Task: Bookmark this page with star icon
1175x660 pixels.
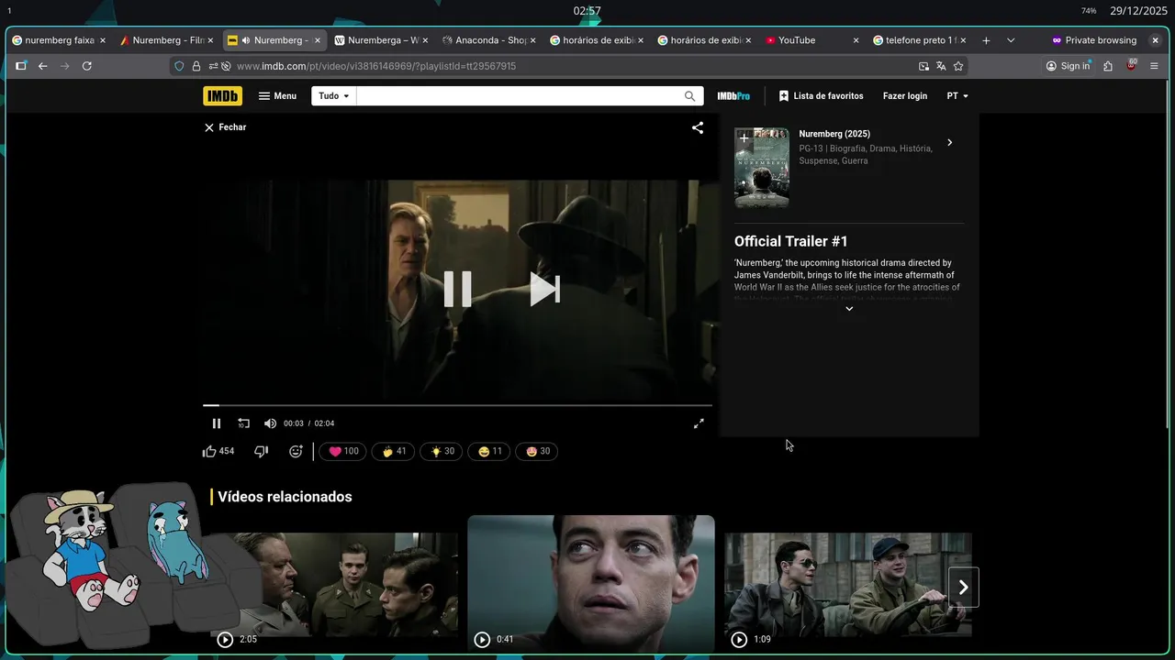Action: [x=958, y=66]
